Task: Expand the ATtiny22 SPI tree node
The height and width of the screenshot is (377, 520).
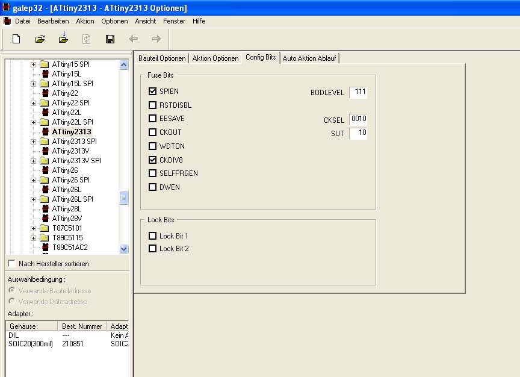Action: (34, 103)
